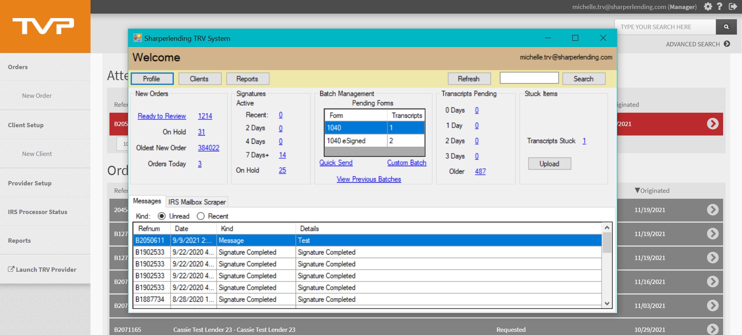Open Provider Setup in the sidebar
This screenshot has height=335, width=742.
pos(30,183)
